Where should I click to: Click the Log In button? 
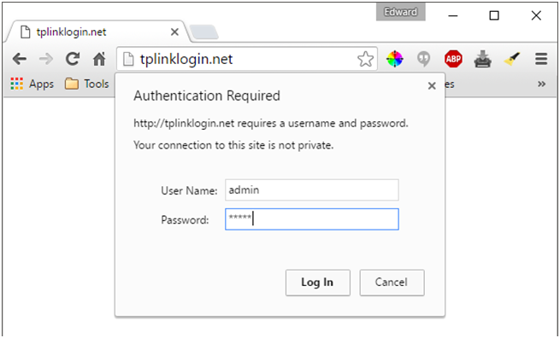(317, 283)
